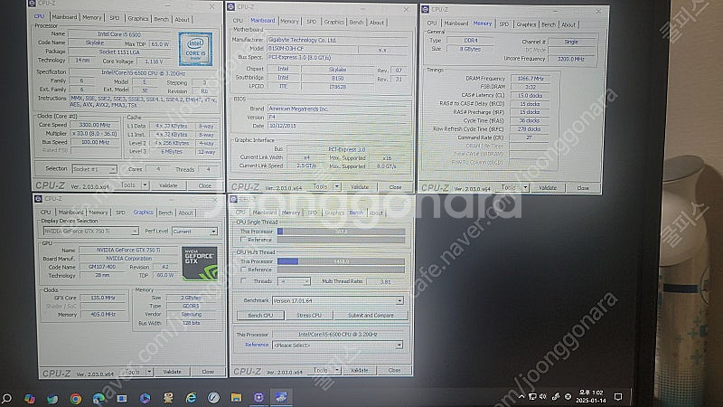Image resolution: width=723 pixels, height=407 pixels.
Task: Launch Google Chrome from the taskbar
Action: 76,398
